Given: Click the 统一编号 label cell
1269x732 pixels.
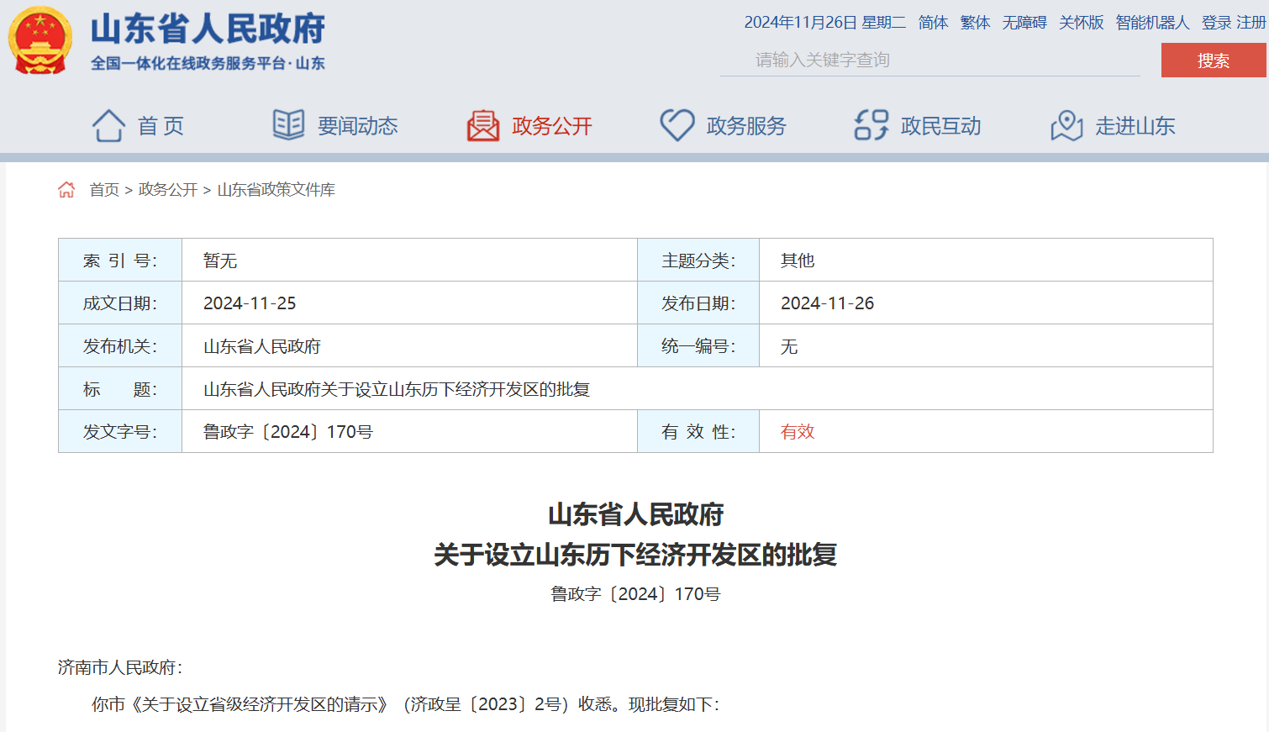Looking at the screenshot, I should pyautogui.click(x=698, y=346).
